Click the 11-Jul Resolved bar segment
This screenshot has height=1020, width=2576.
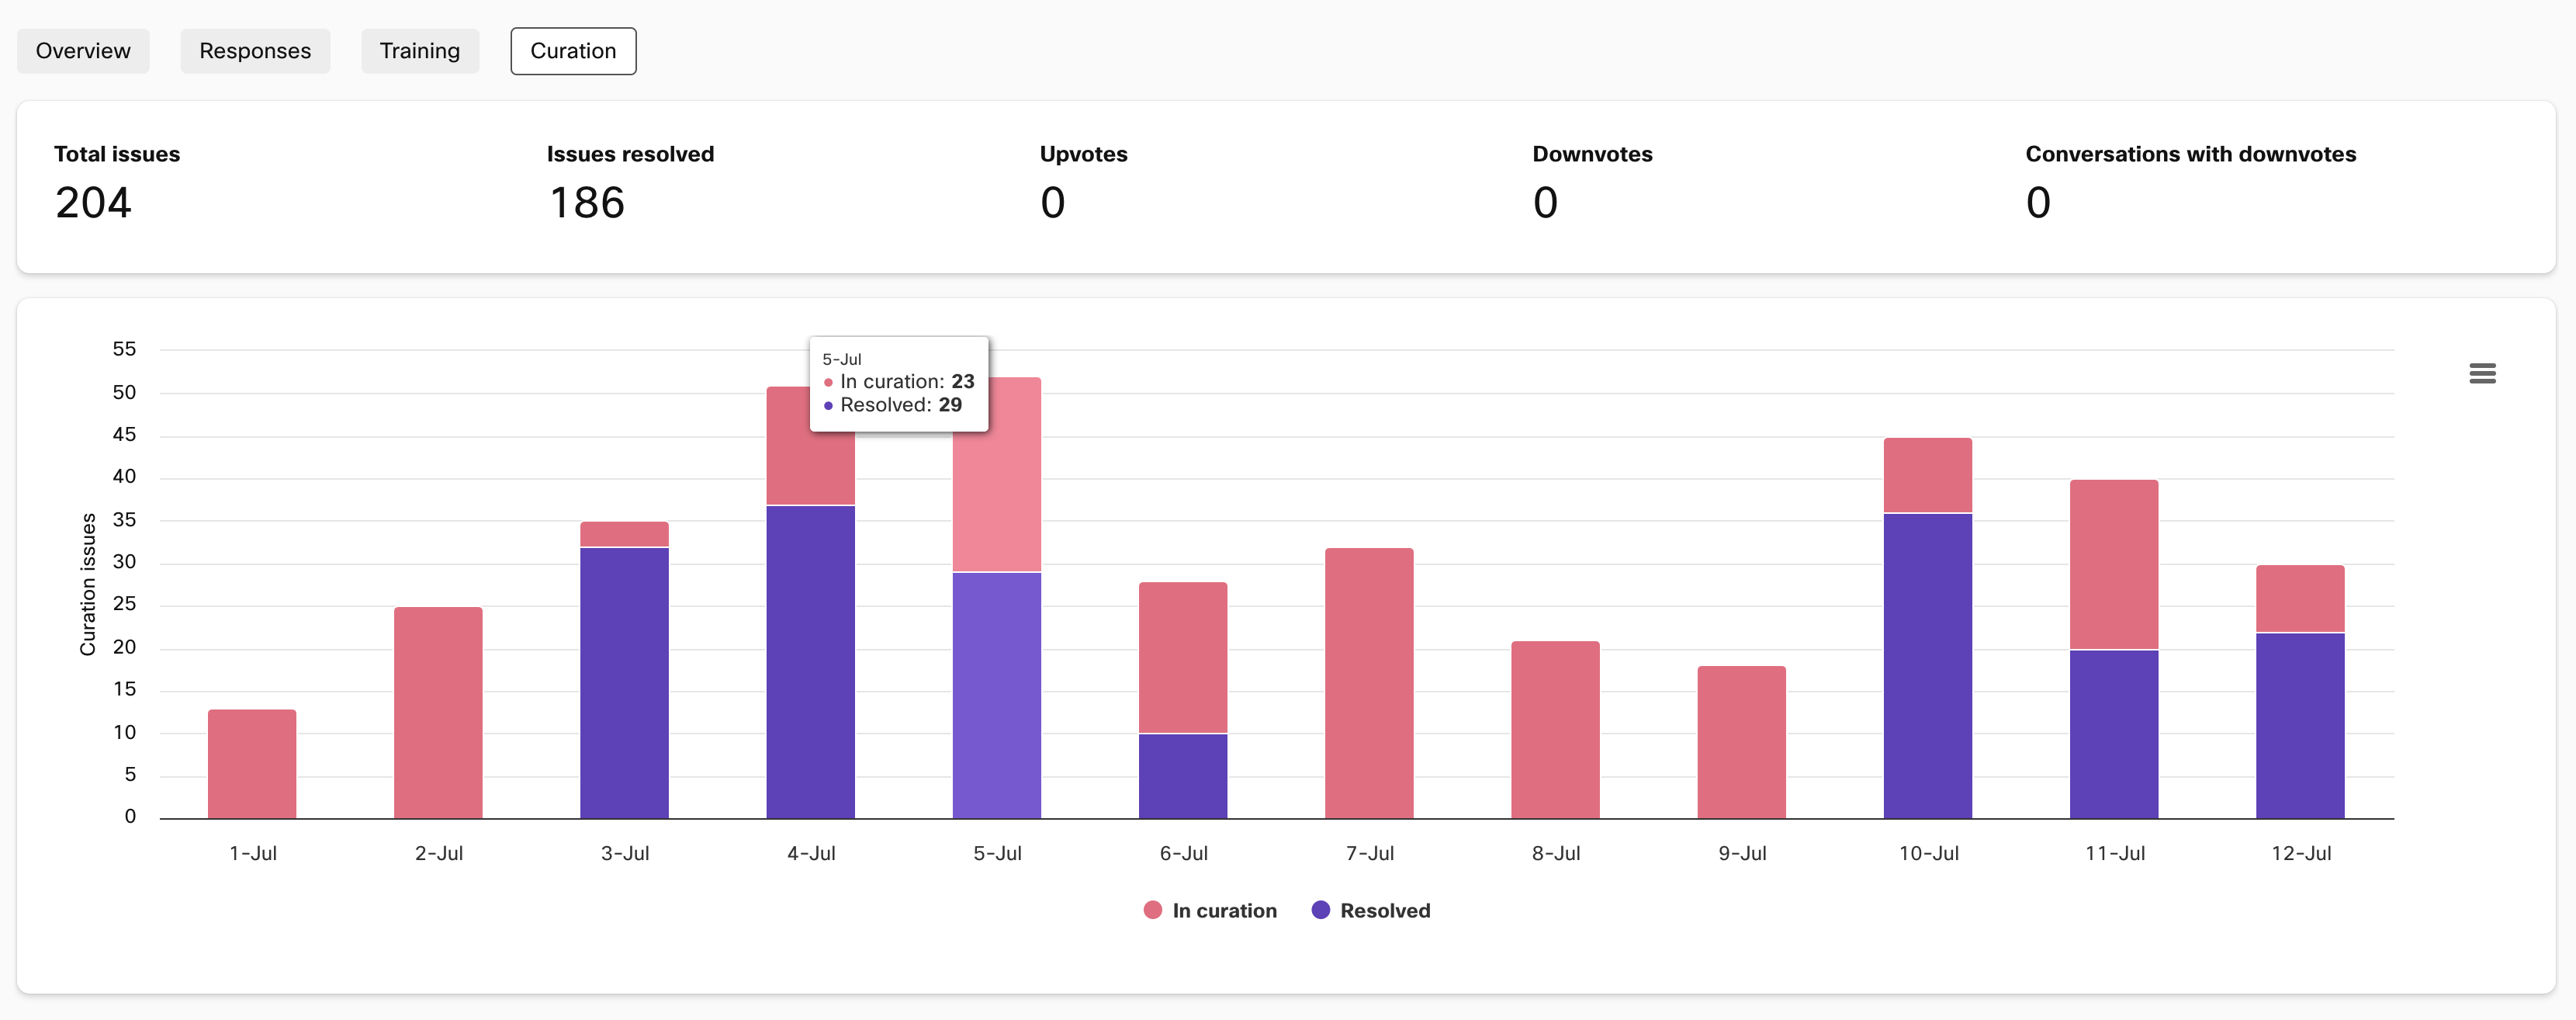coord(2114,735)
